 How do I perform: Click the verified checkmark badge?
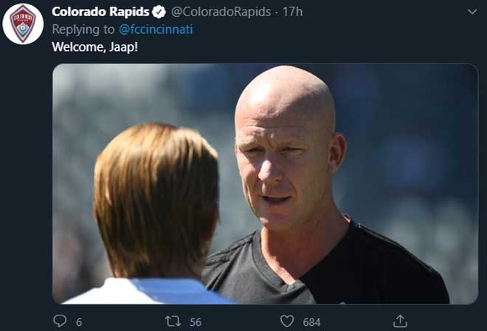[159, 12]
